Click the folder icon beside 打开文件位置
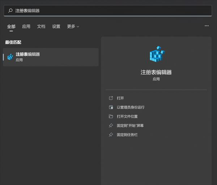217x185 pixels. pos(111,116)
